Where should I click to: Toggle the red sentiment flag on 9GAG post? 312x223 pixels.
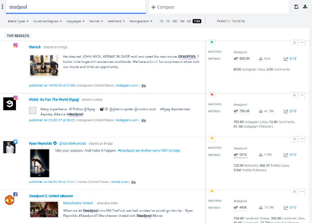click(212, 95)
